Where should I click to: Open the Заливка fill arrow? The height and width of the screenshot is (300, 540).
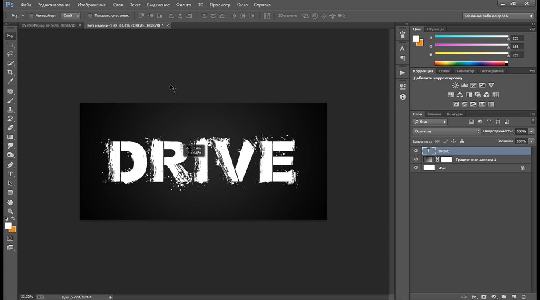click(x=531, y=141)
